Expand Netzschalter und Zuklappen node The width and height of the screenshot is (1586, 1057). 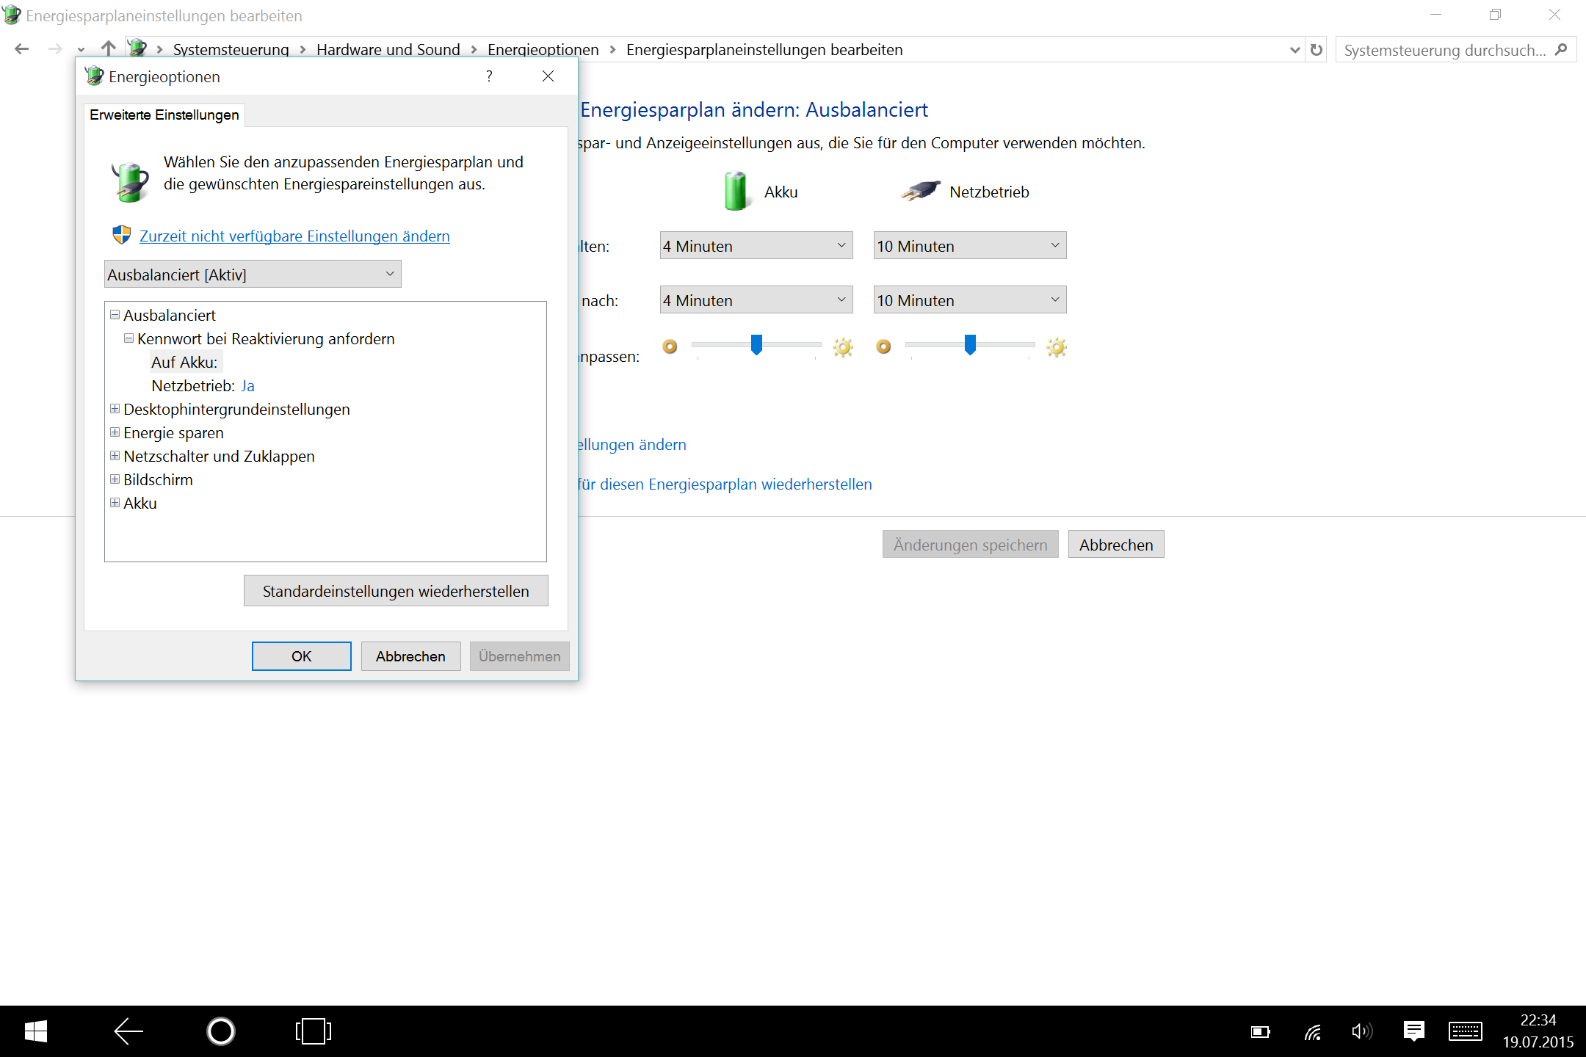115,456
